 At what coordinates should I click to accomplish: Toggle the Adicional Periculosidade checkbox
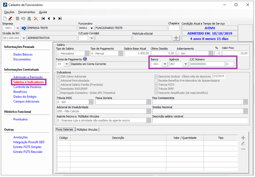coord(58,81)
